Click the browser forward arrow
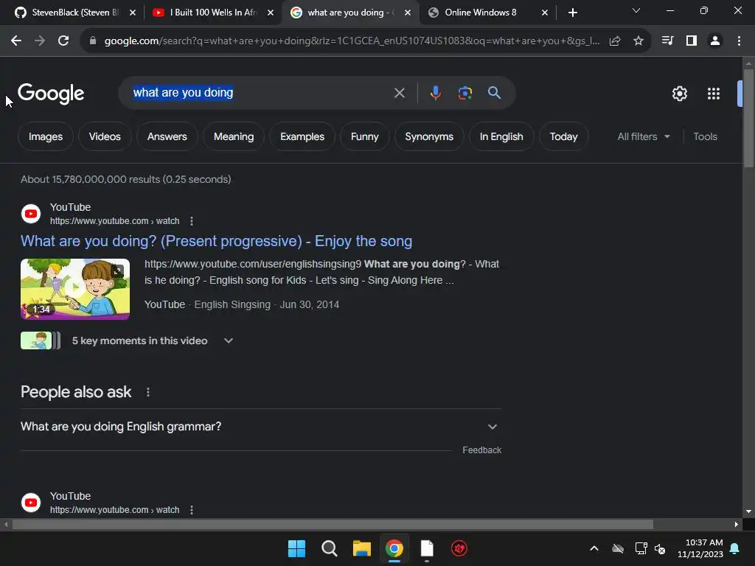 40,41
